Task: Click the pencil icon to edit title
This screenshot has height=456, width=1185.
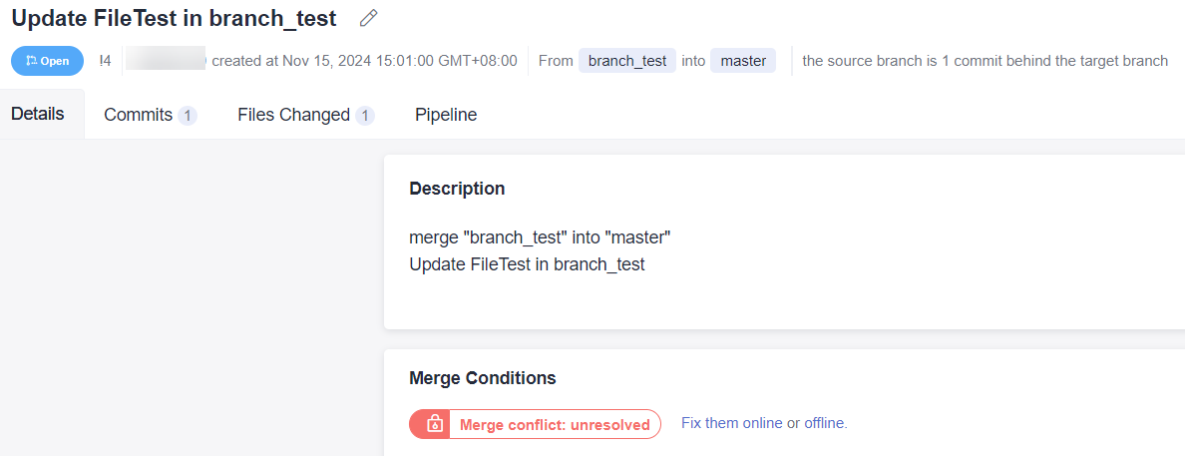Action: 368,19
